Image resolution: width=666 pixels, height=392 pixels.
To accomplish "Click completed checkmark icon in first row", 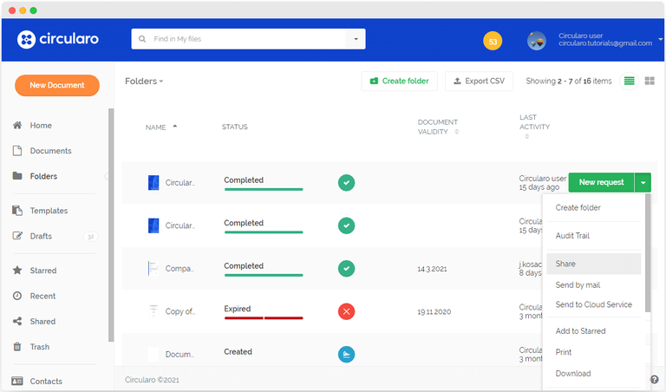I will tap(346, 183).
